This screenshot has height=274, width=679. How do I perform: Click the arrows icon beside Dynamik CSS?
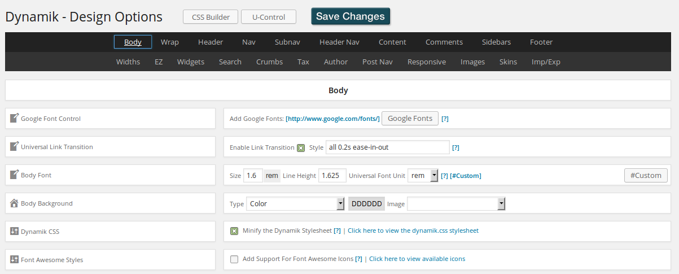pyautogui.click(x=15, y=231)
